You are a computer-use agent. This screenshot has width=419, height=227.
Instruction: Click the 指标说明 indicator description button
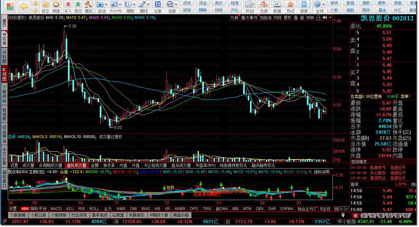point(322,172)
